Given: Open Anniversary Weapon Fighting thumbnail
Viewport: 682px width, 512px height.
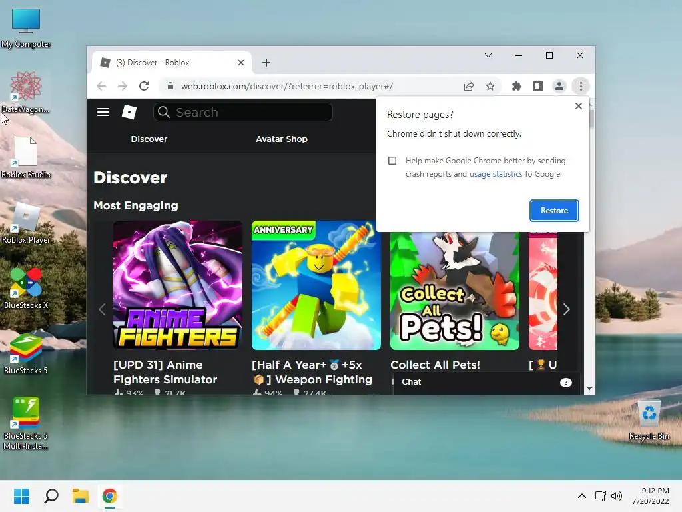Looking at the screenshot, I should (x=316, y=285).
